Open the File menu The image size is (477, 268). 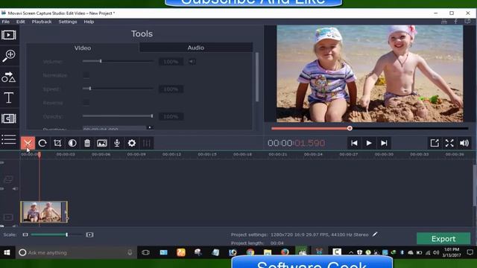coord(5,22)
